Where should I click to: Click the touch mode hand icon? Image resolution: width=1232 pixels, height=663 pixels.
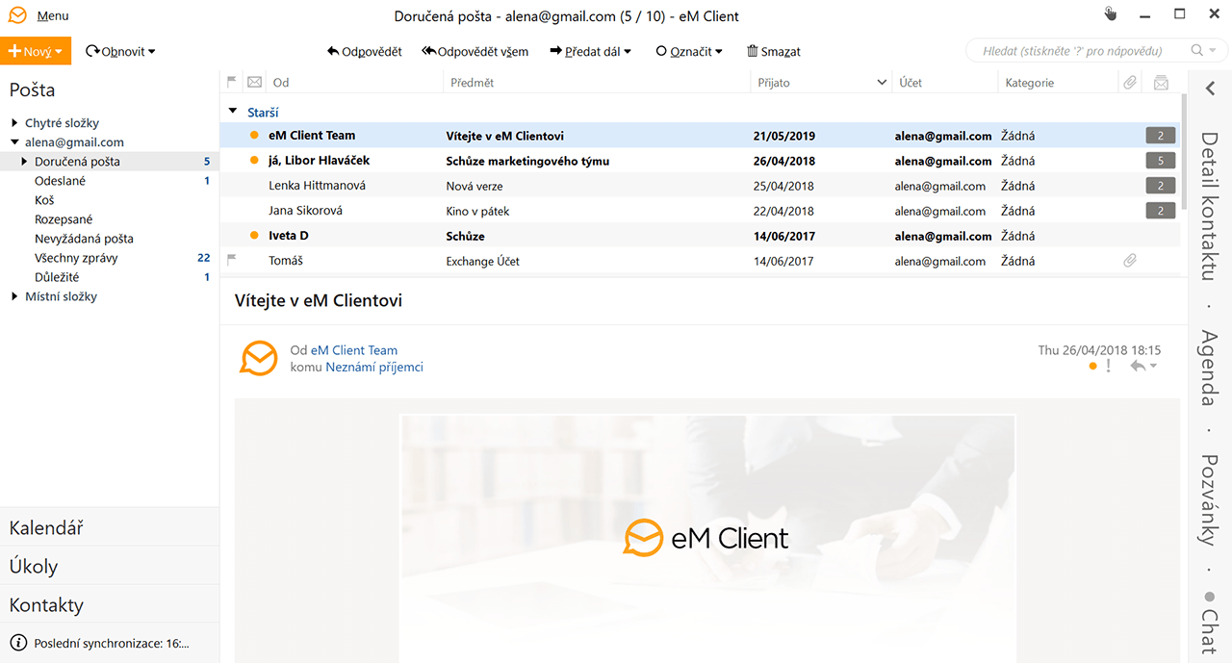pos(1110,13)
